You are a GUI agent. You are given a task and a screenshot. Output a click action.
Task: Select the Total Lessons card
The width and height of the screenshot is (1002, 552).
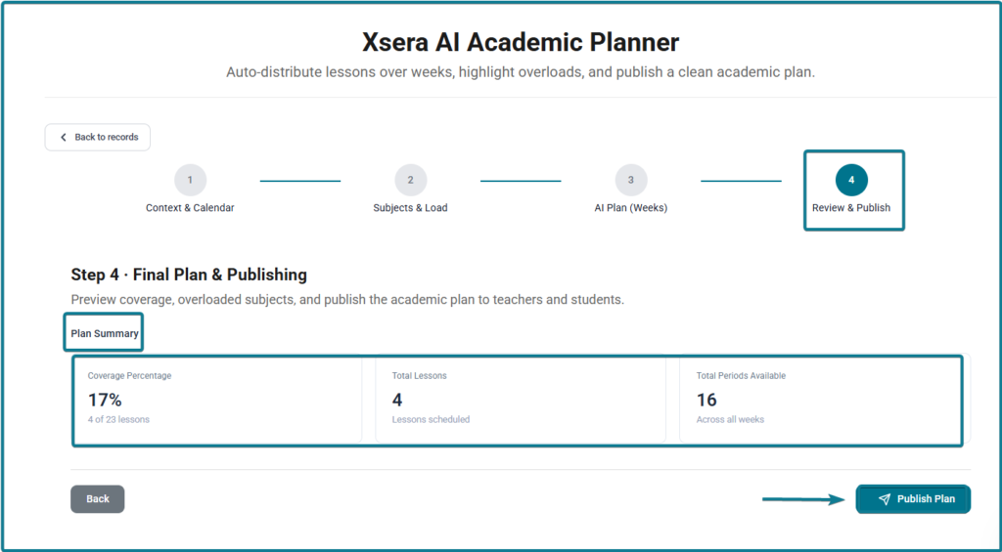[521, 401]
